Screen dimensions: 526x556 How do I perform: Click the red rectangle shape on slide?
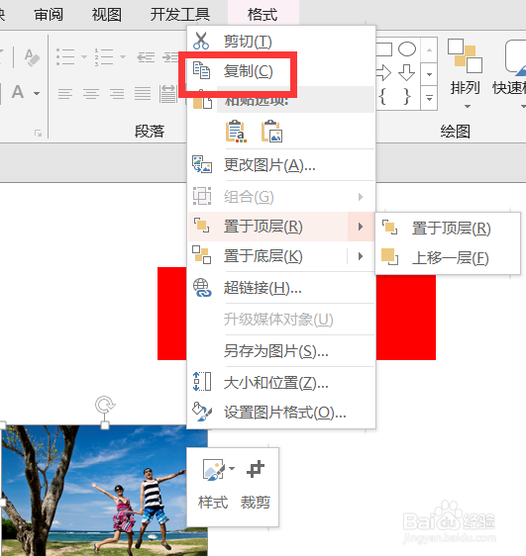click(x=406, y=318)
